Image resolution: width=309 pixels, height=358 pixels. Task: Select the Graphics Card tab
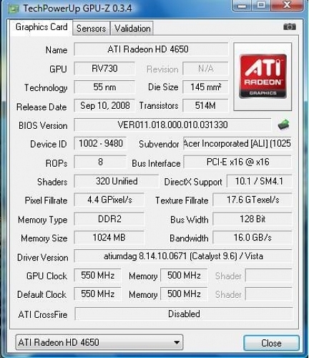point(41,27)
